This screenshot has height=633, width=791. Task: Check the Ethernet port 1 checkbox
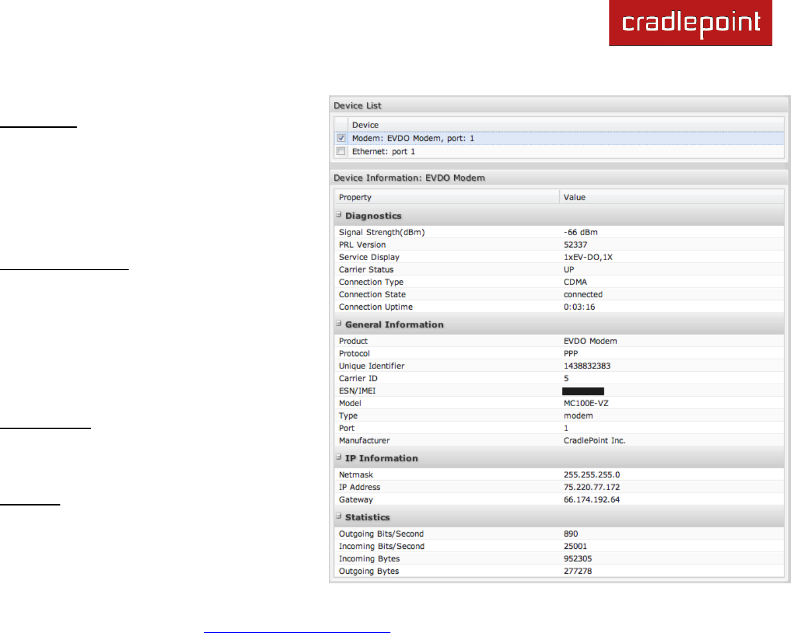(341, 151)
